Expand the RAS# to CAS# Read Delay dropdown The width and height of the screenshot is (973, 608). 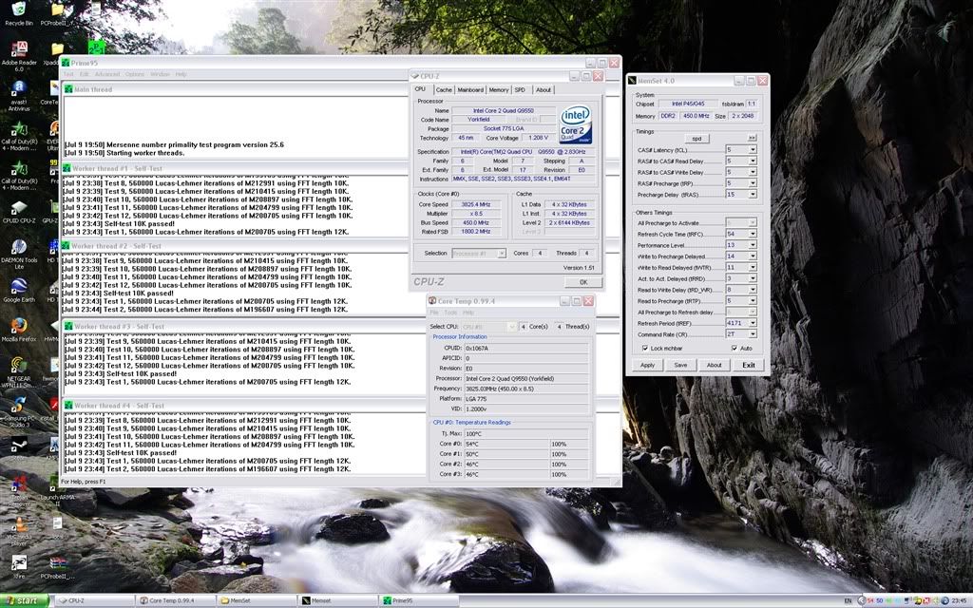point(753,161)
